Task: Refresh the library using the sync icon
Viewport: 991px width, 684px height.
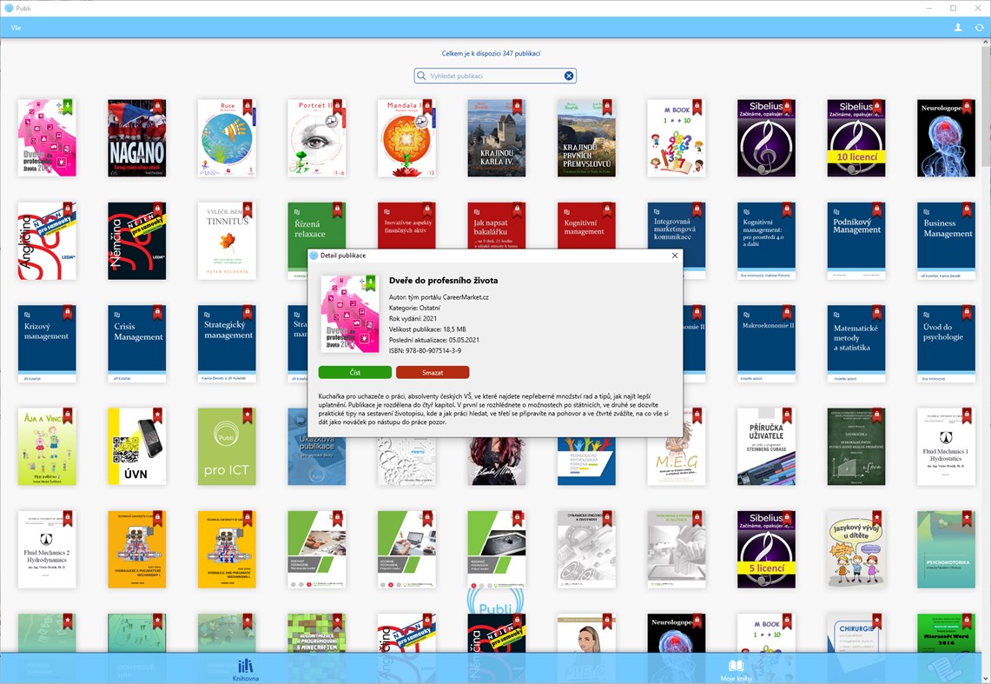Action: 980,27
